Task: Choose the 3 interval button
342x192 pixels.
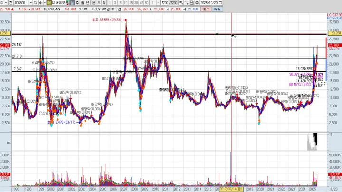Action: tap(115, 3)
